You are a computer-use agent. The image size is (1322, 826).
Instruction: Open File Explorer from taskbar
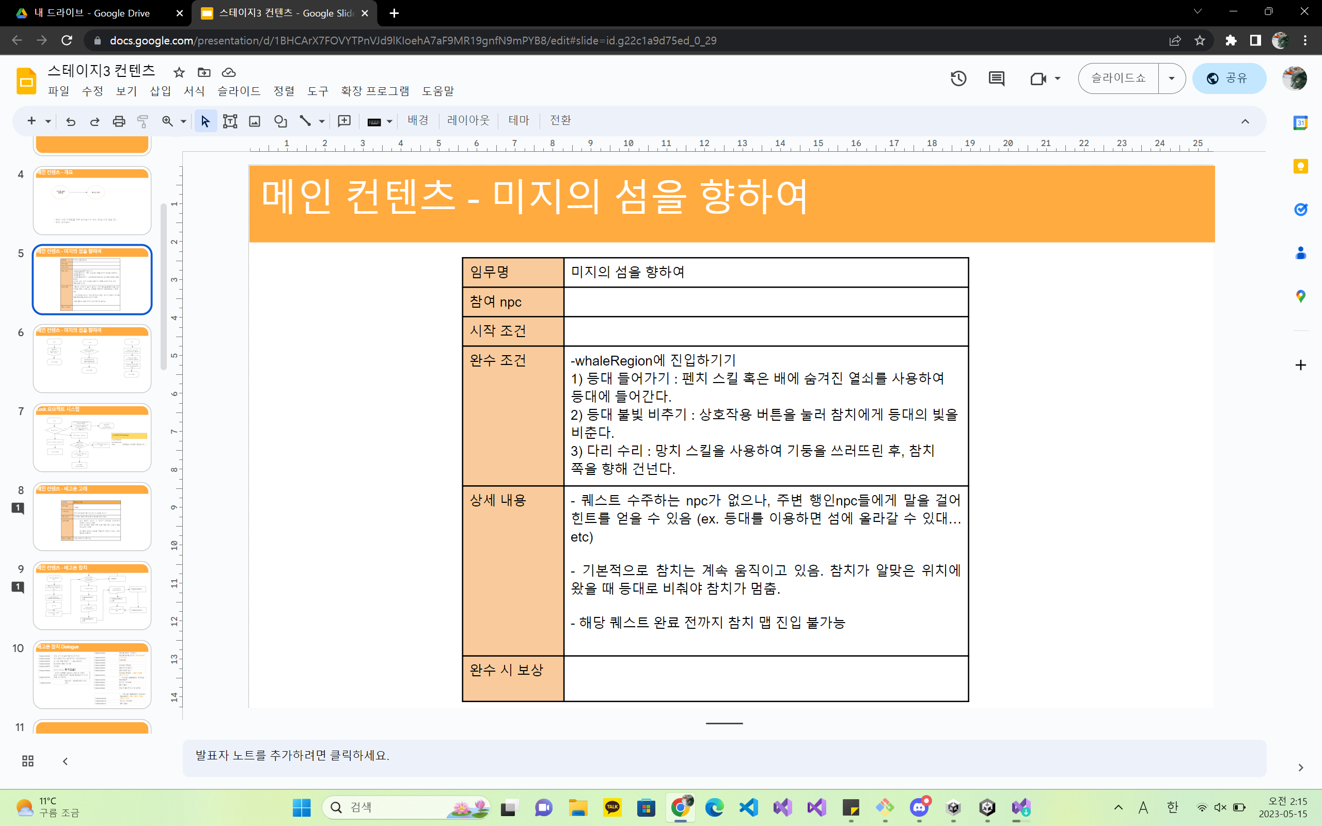coord(578,807)
